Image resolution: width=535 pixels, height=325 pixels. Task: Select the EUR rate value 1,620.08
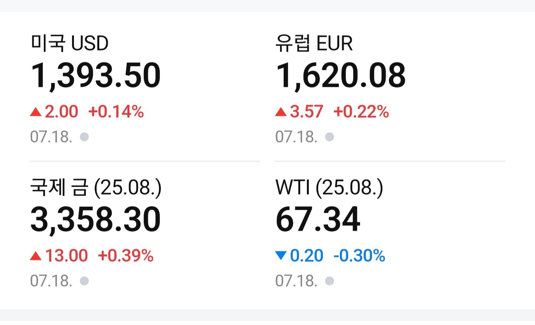coord(341,76)
